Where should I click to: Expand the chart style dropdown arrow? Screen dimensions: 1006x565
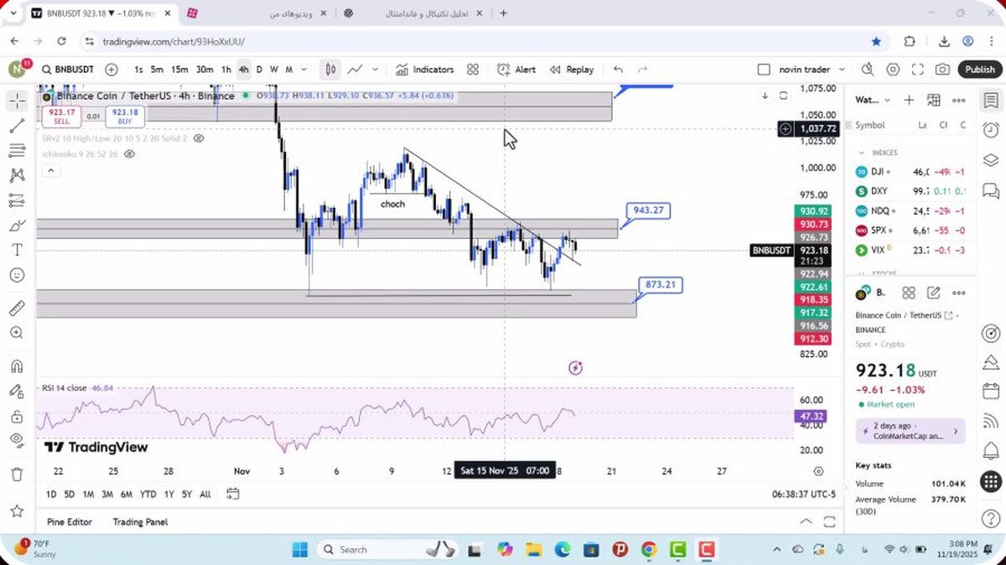[375, 70]
